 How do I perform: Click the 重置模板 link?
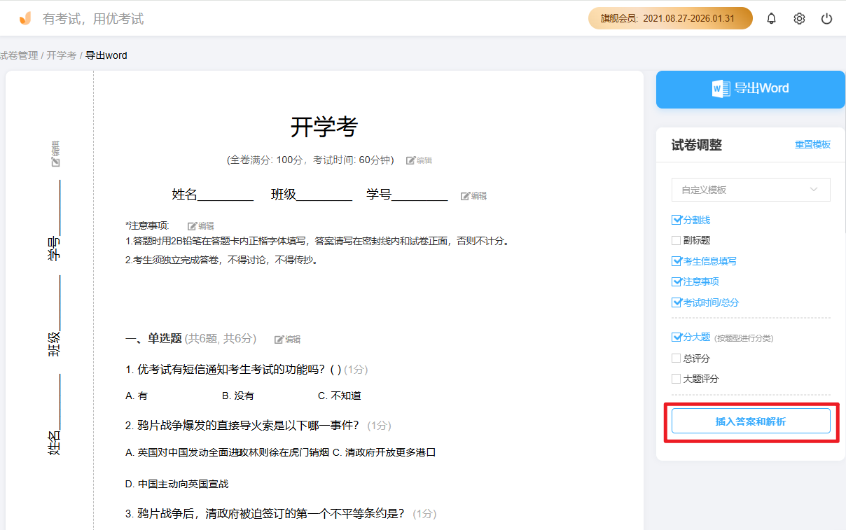pos(812,145)
